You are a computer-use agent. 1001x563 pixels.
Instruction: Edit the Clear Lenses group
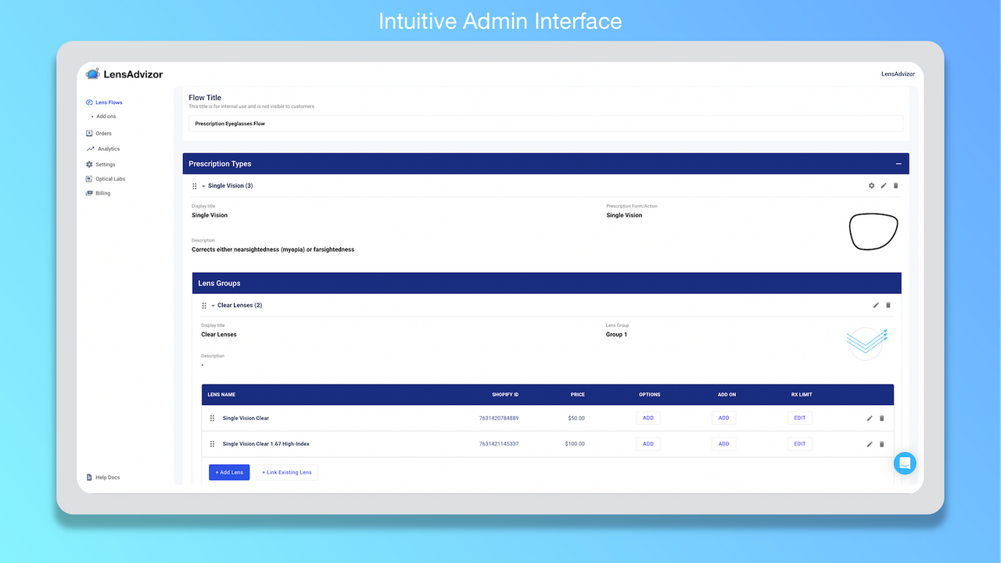pyautogui.click(x=876, y=305)
